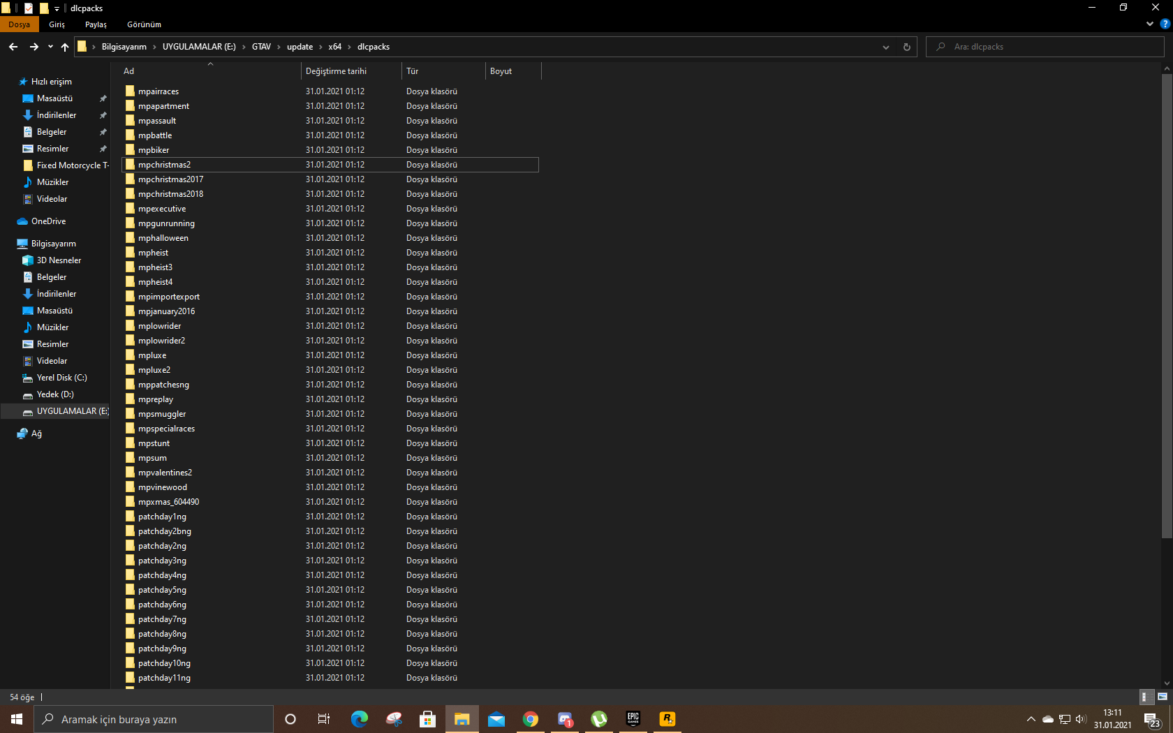Viewport: 1173px width, 733px height.
Task: Show hidden system tray icons
Action: point(1031,719)
